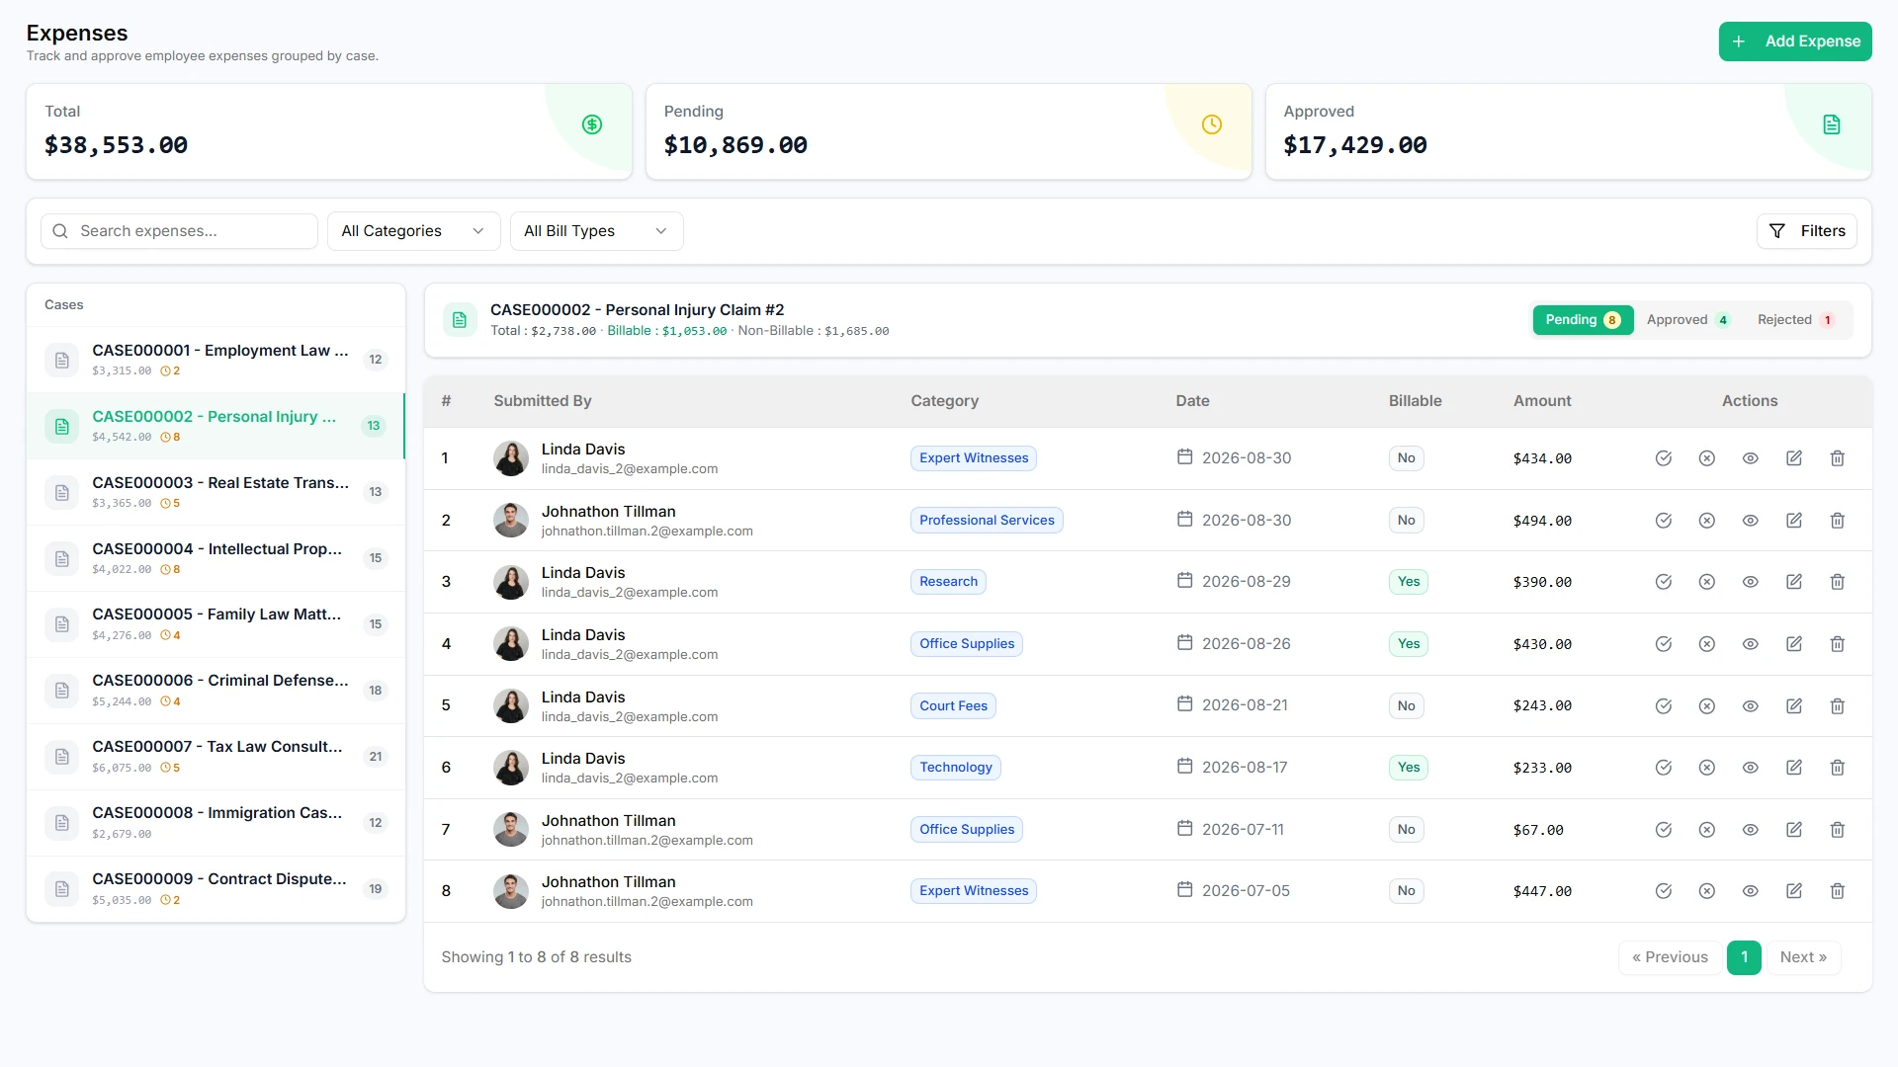The width and height of the screenshot is (1898, 1067).
Task: Delete the $390.00 Research expense
Action: (x=1838, y=582)
